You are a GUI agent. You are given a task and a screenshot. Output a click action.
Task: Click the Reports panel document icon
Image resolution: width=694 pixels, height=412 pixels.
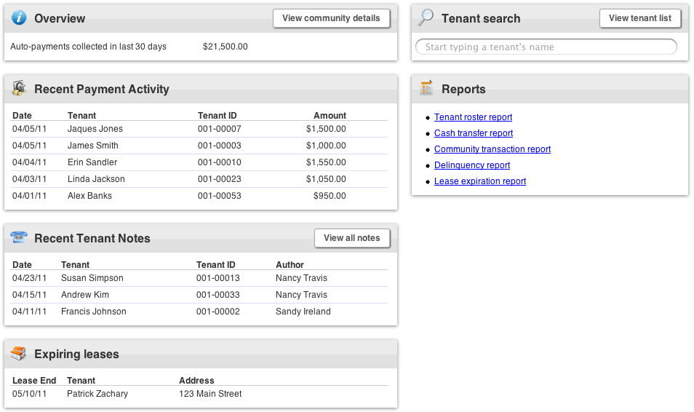coord(427,88)
